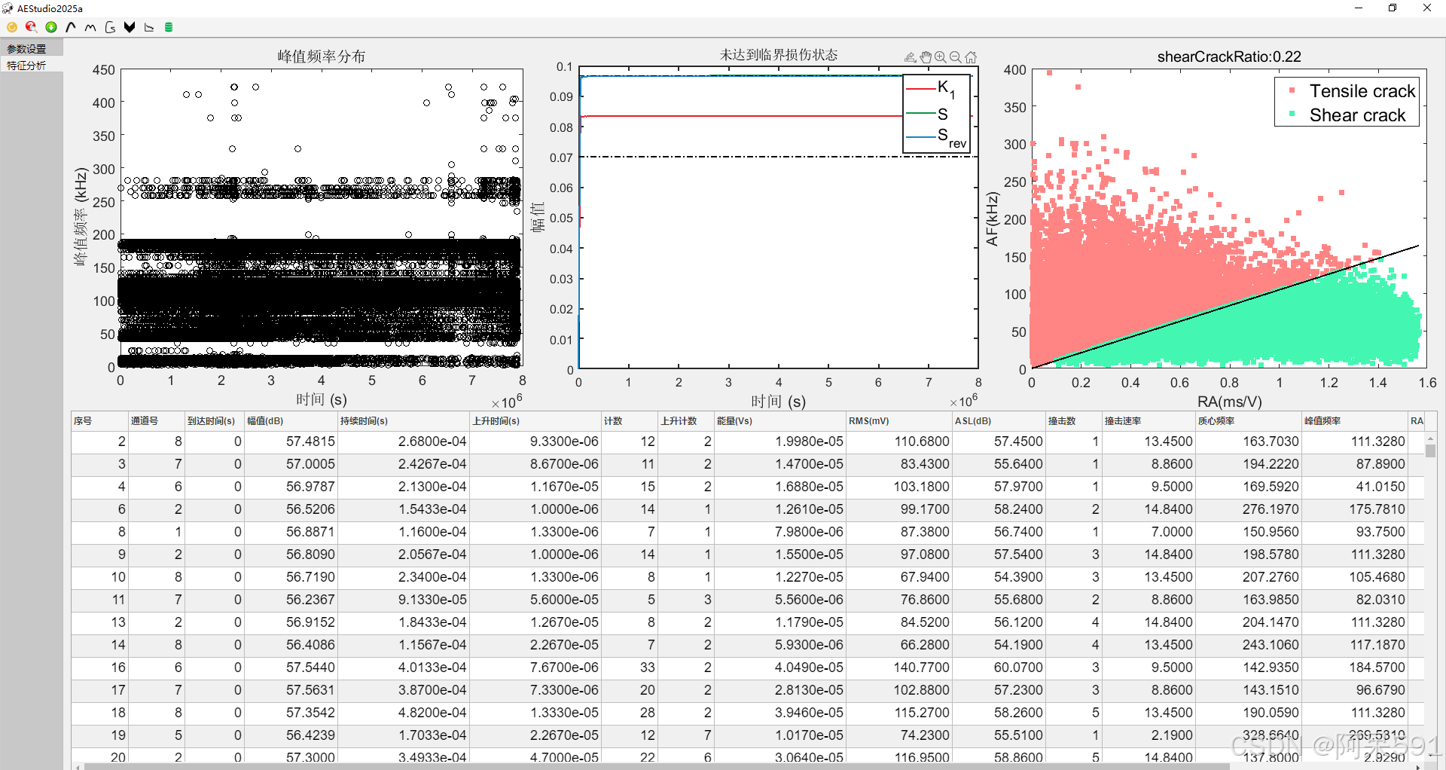
Task: Click the table's scroll-left arrow
Action: 78,766
